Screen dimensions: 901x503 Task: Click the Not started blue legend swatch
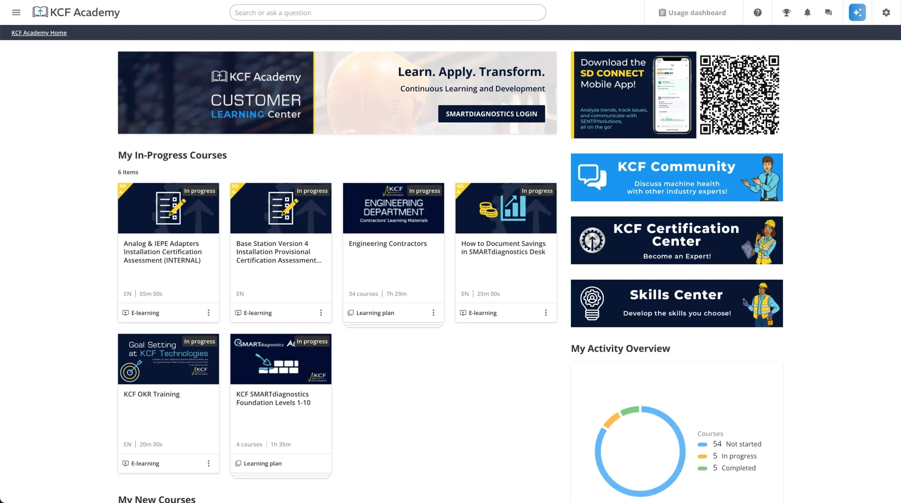click(x=702, y=444)
